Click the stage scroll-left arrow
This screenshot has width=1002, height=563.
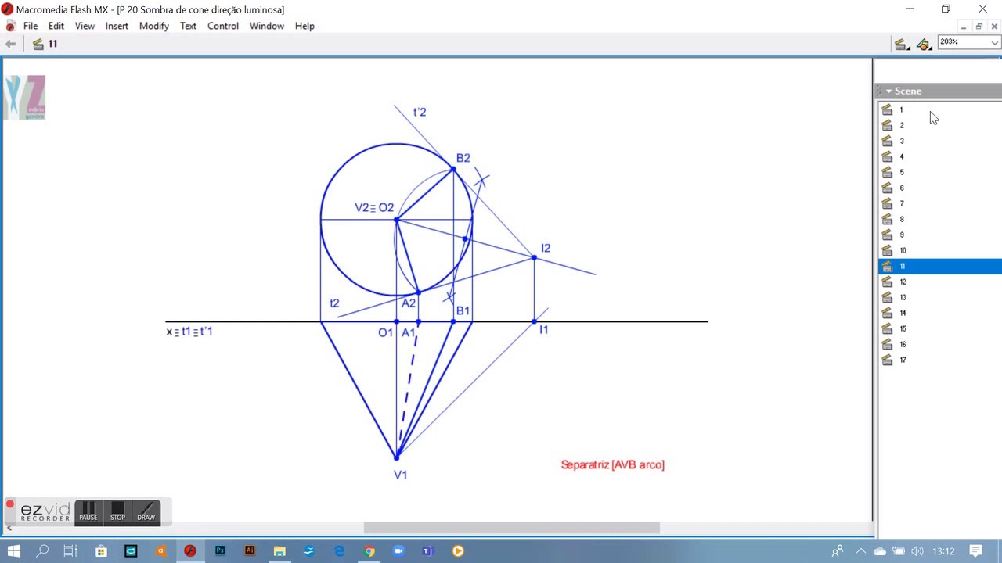pyautogui.click(x=9, y=528)
